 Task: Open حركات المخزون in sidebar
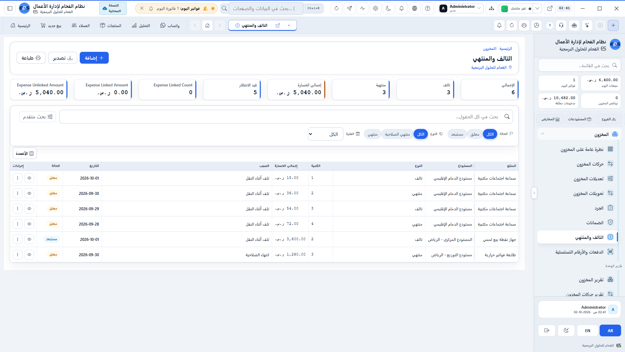click(x=578, y=164)
